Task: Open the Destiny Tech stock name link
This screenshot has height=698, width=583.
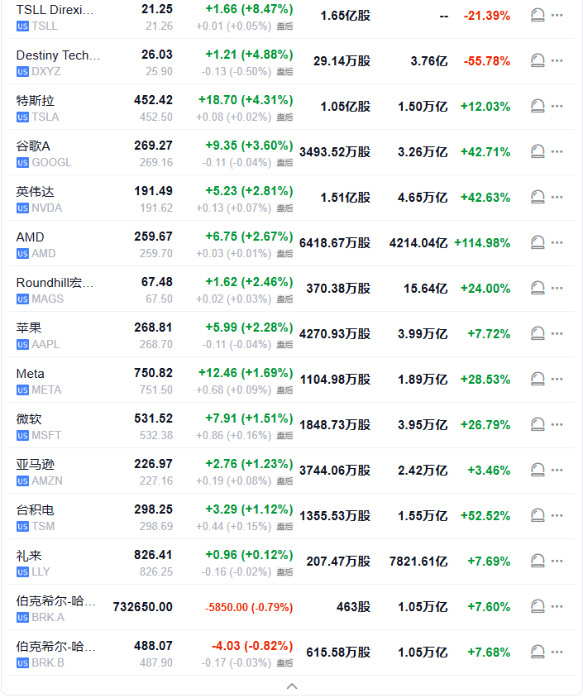Action: (58, 55)
